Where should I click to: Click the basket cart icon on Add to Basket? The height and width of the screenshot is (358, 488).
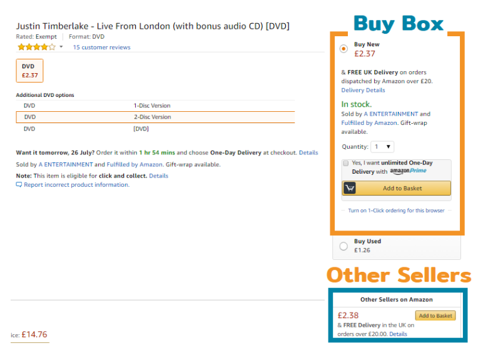click(350, 188)
